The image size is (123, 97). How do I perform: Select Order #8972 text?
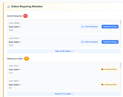[14, 81]
